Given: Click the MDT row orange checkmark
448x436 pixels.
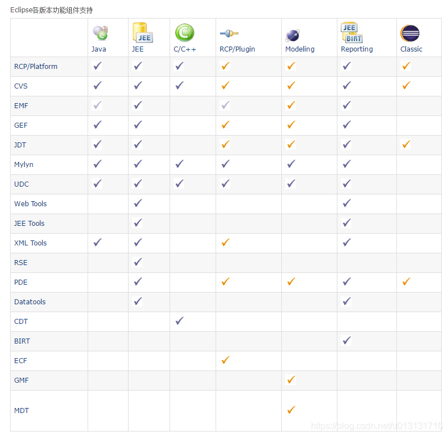Looking at the screenshot, I should point(291,410).
